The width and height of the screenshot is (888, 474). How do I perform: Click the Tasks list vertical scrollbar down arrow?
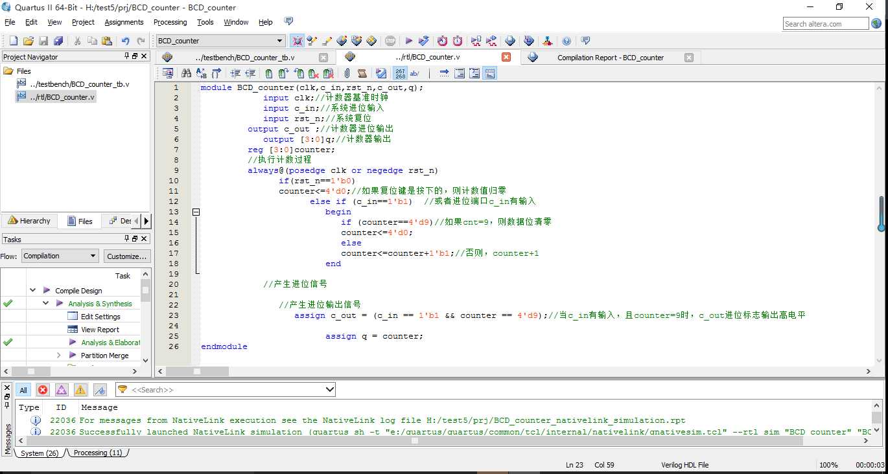pyautogui.click(x=145, y=360)
